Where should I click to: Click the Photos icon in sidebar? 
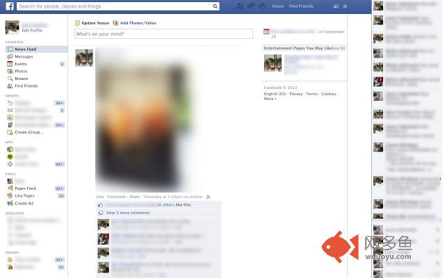click(10, 72)
